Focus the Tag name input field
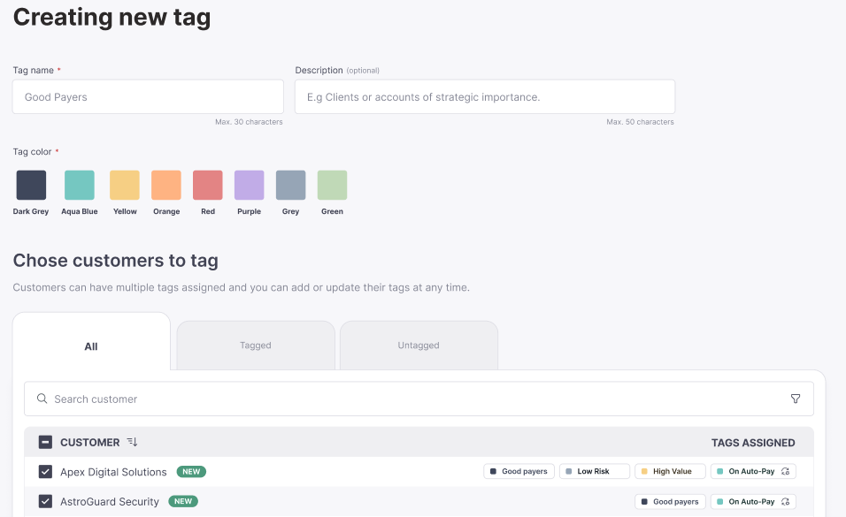This screenshot has width=846, height=517. point(148,97)
